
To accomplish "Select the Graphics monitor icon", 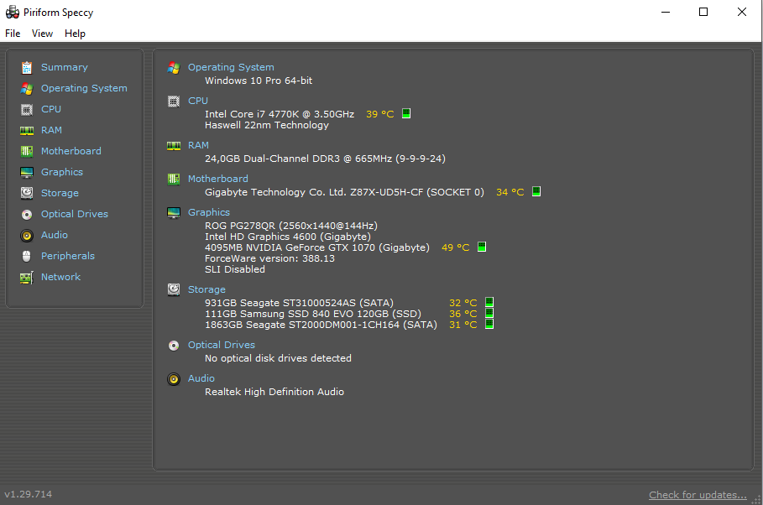I will pyautogui.click(x=28, y=171).
